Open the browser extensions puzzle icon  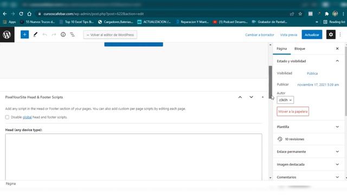(326, 14)
